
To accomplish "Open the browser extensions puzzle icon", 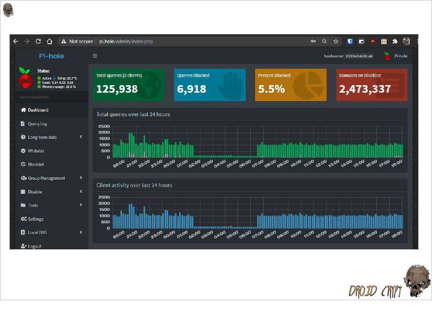I will tap(395, 41).
